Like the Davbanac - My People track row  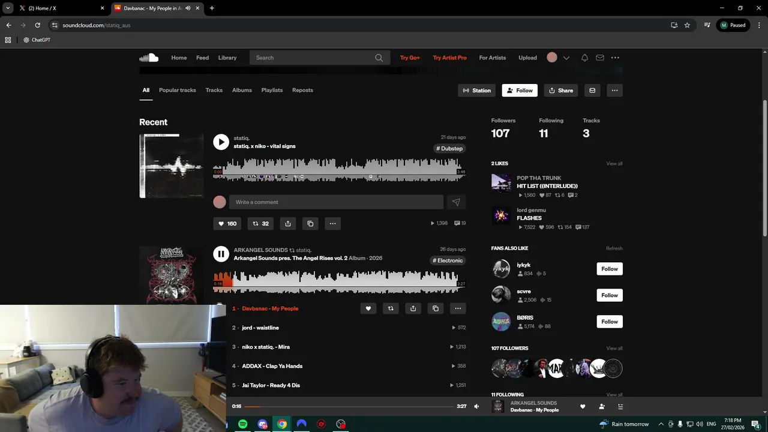point(368,308)
